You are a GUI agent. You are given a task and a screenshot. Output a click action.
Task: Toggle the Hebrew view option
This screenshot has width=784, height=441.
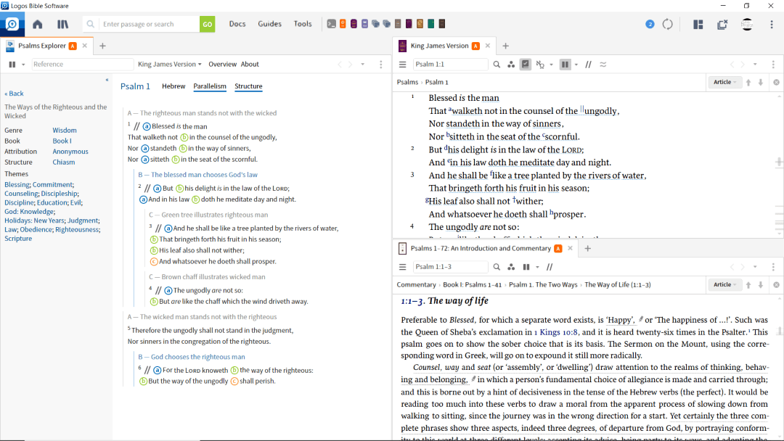(173, 86)
